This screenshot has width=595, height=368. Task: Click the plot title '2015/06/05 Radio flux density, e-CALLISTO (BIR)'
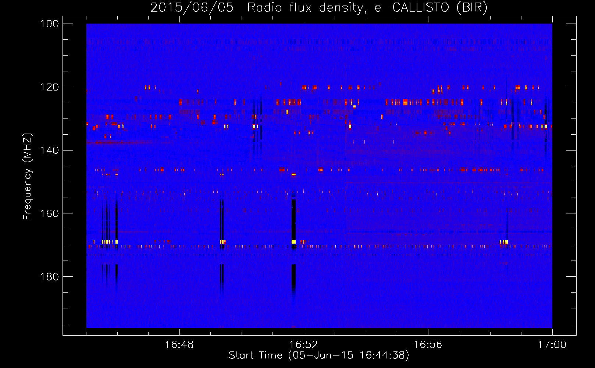click(319, 7)
